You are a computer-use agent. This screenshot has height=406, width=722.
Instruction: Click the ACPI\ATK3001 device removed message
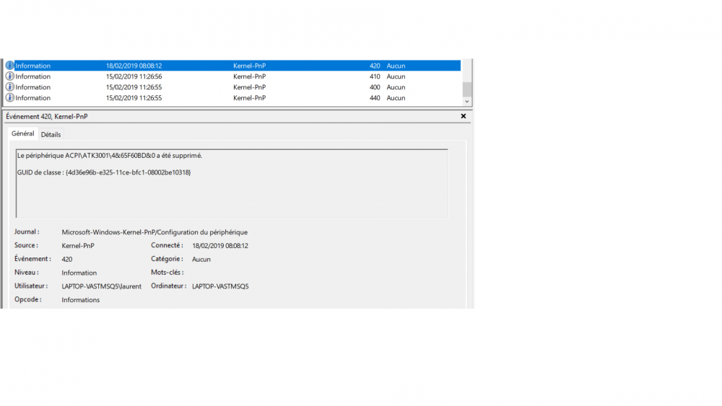pyautogui.click(x=110, y=156)
